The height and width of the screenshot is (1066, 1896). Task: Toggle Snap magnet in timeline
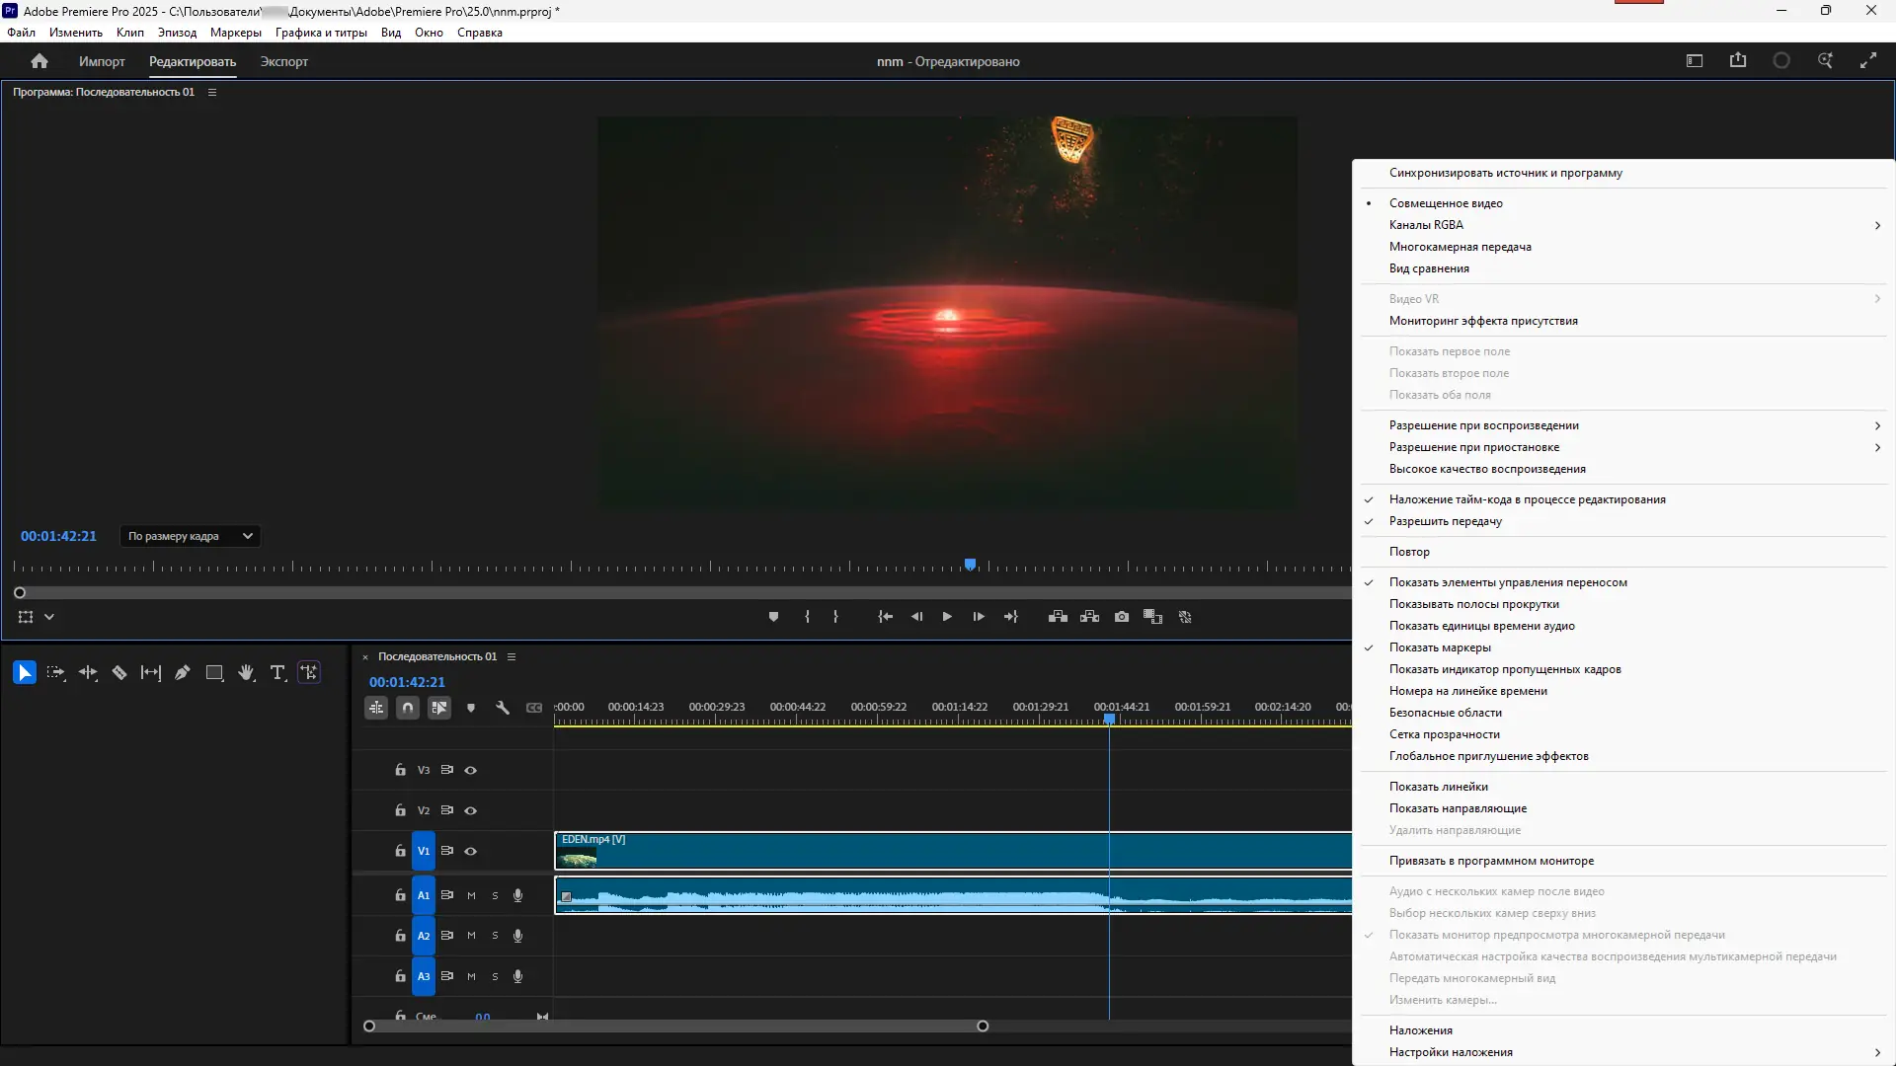click(408, 708)
